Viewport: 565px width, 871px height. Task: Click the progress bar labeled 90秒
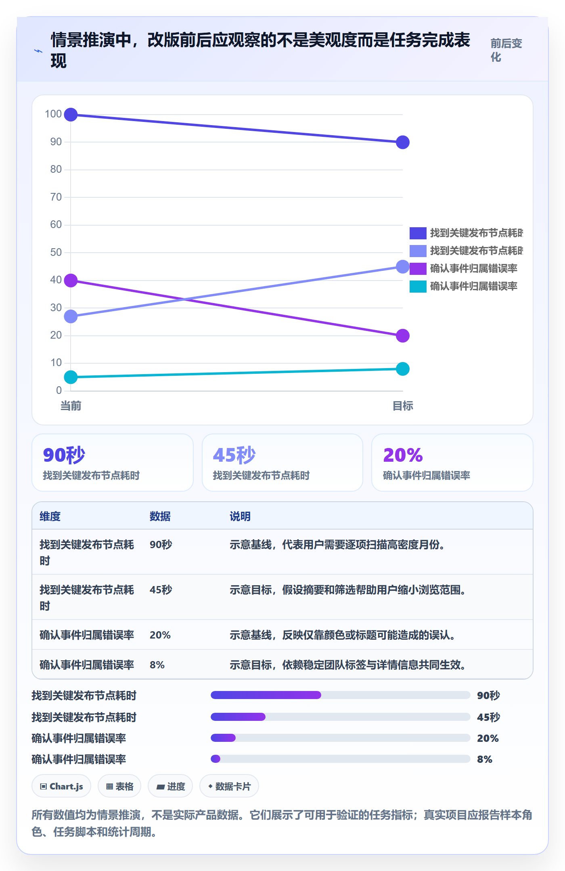point(341,695)
